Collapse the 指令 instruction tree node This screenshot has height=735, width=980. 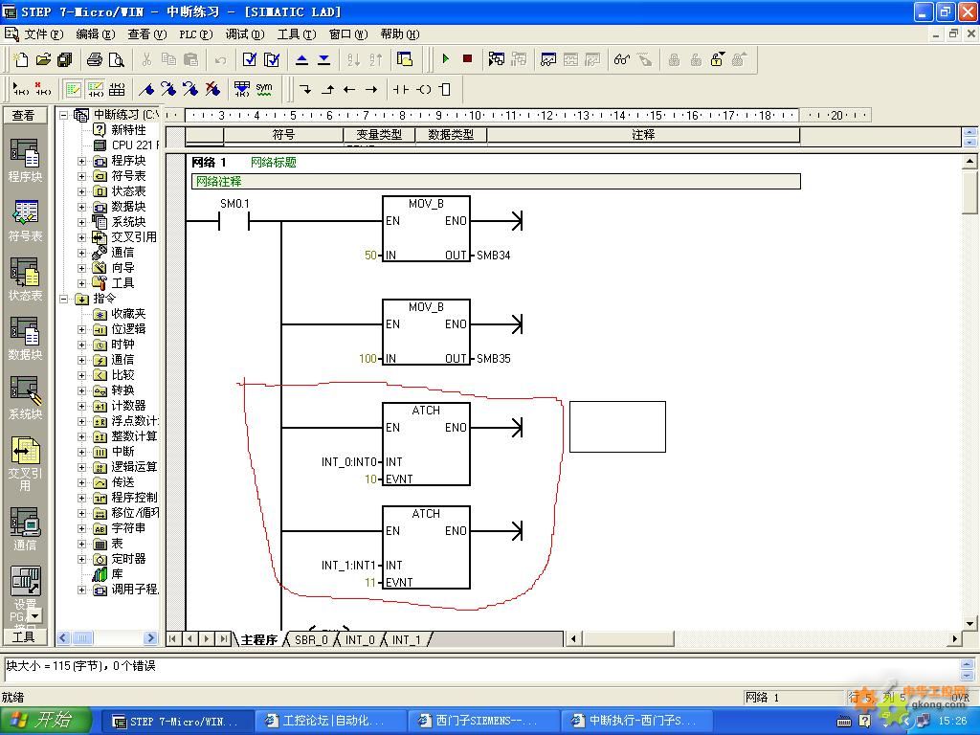(x=64, y=299)
